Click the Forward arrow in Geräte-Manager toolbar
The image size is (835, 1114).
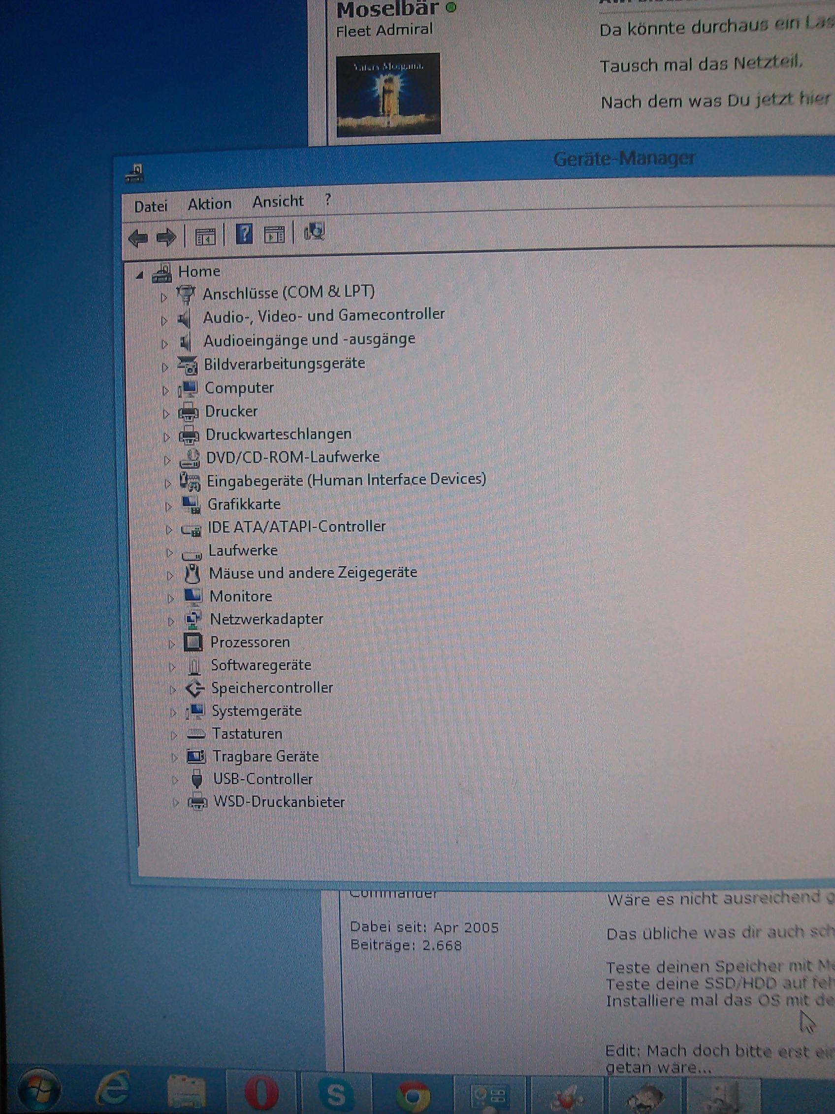click(x=166, y=236)
